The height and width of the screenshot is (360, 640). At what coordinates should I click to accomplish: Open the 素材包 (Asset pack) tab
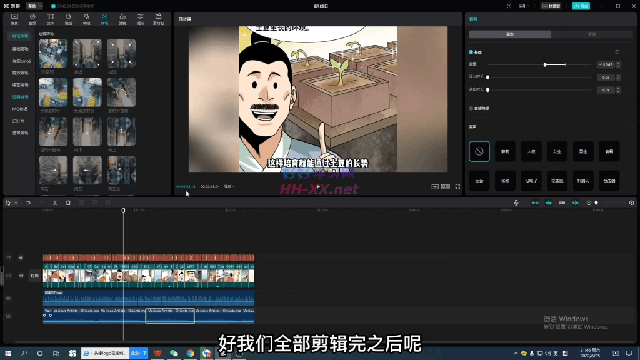(x=158, y=19)
